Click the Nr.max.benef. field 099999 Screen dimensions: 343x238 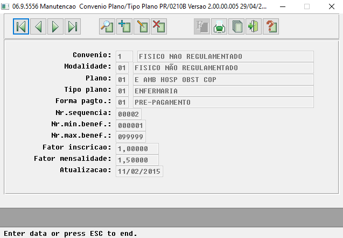pos(131,137)
